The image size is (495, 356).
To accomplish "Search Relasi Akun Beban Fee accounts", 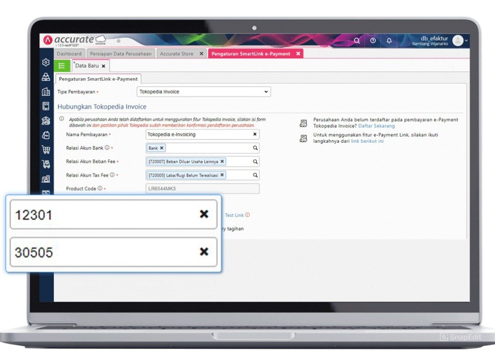I will point(255,162).
